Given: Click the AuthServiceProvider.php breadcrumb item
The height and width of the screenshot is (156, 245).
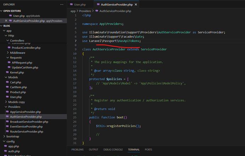Looking at the screenshot, I should coord(115,11).
